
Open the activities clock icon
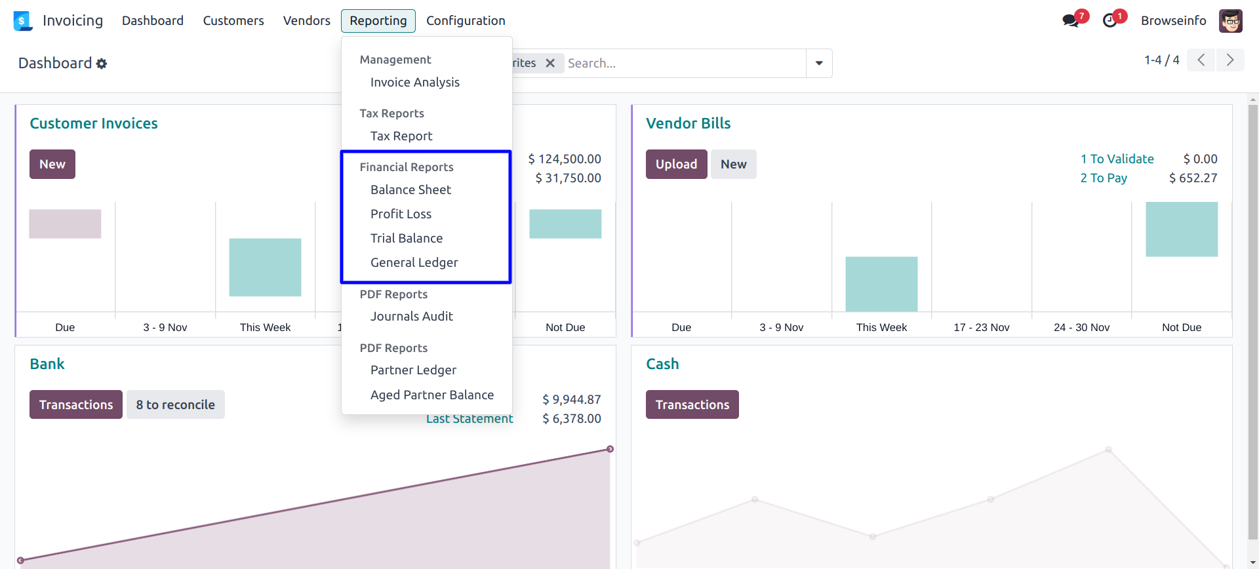[1109, 20]
